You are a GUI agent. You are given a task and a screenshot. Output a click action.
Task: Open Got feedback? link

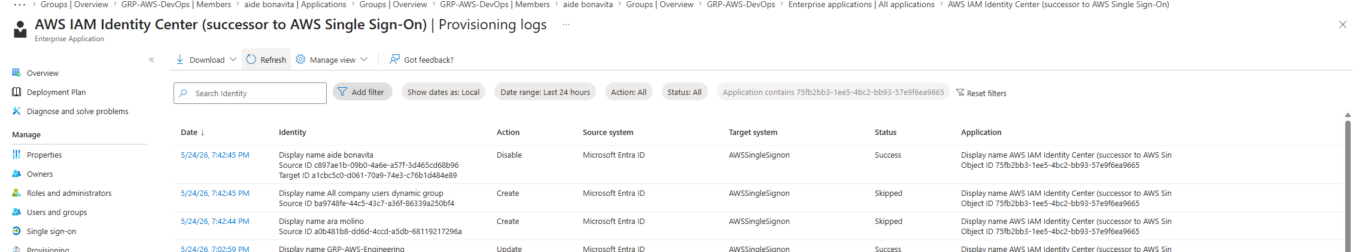tap(428, 60)
